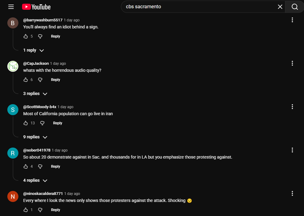304x216 pixels.
Task: Open action menu for sober041978's comment
Action: click(x=292, y=150)
